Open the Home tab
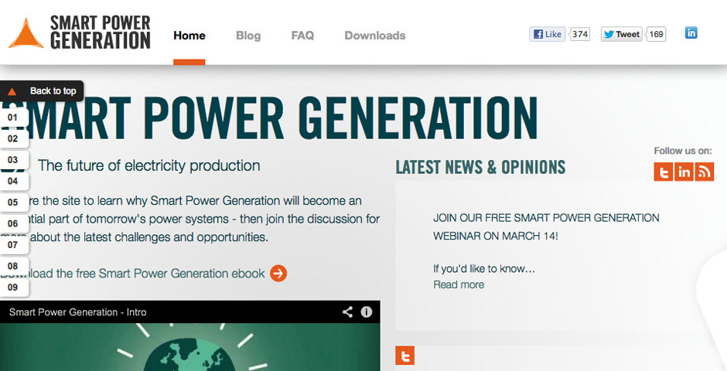 pos(189,36)
